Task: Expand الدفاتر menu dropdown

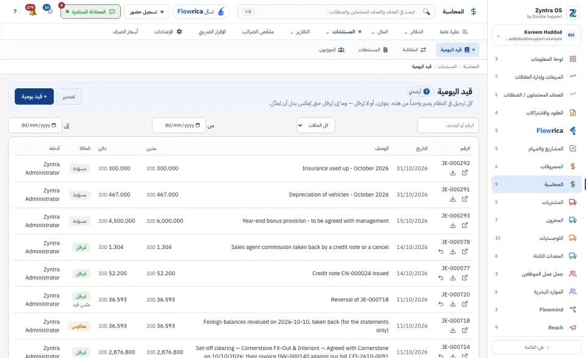Action: [414, 32]
